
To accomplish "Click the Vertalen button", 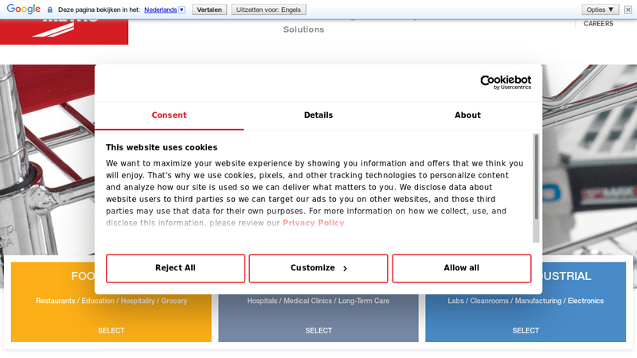I will [209, 10].
